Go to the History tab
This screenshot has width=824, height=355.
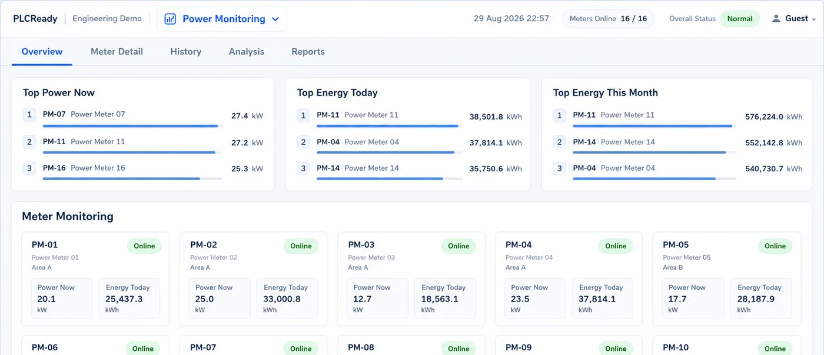186,51
